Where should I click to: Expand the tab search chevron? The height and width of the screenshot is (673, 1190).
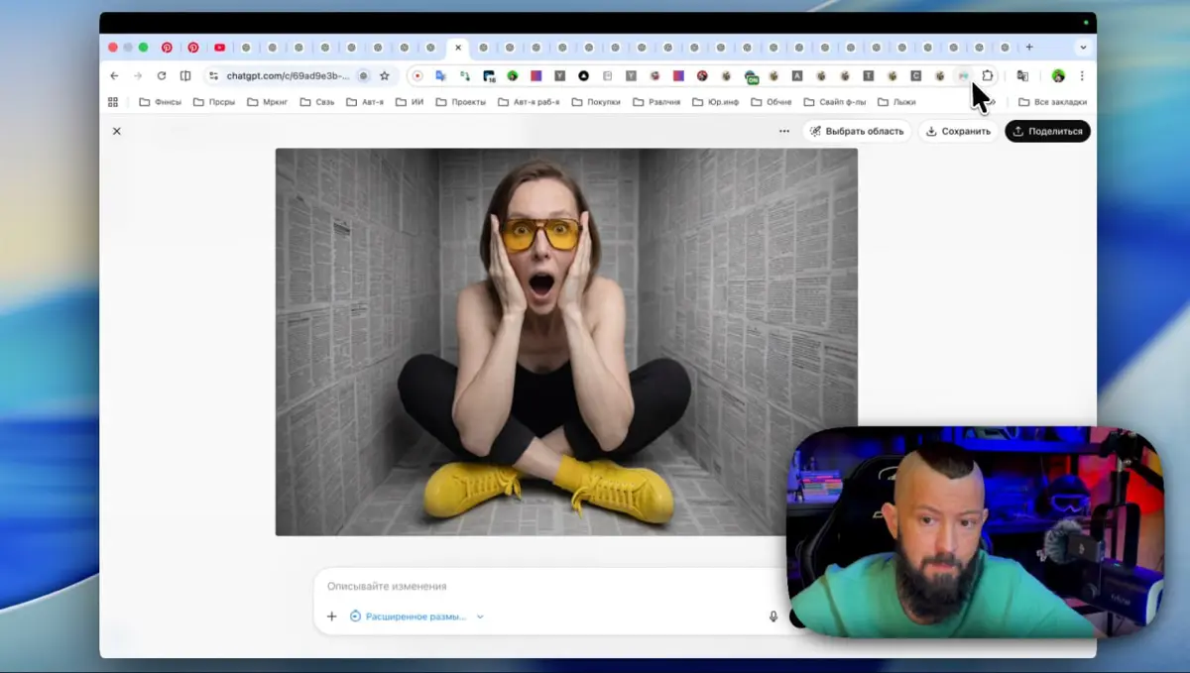pyautogui.click(x=1083, y=48)
